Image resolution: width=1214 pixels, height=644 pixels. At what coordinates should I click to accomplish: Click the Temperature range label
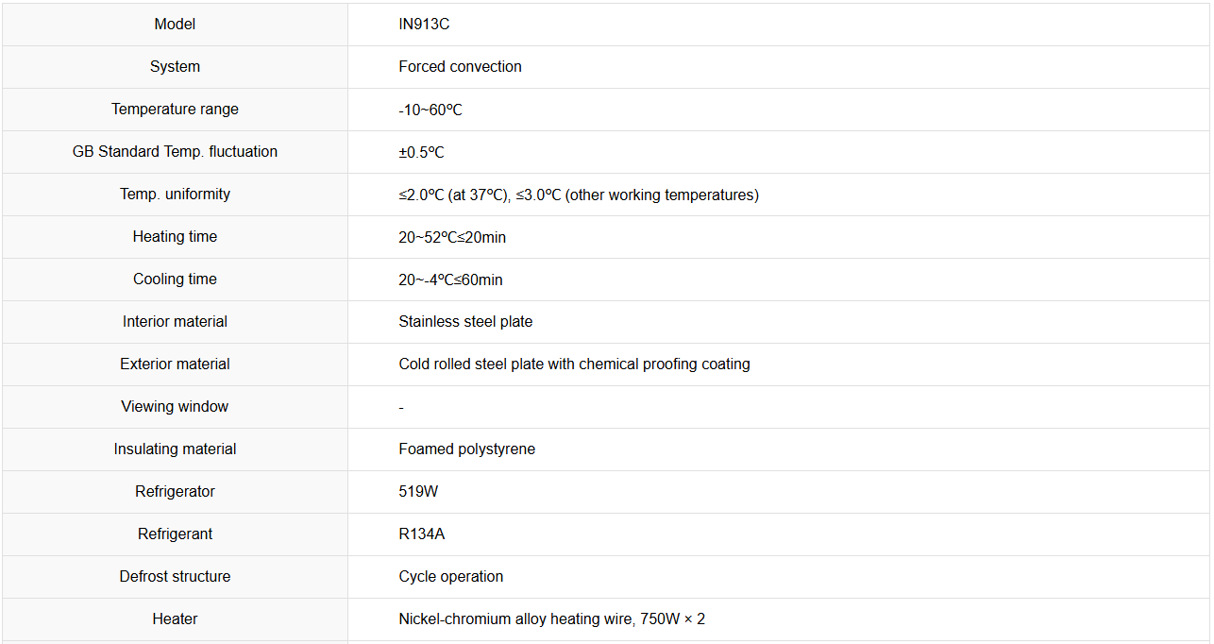pyautogui.click(x=175, y=110)
